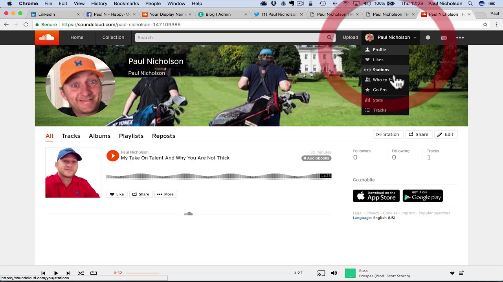Open Spotlight search in macOS menu bar

[x=470, y=4]
